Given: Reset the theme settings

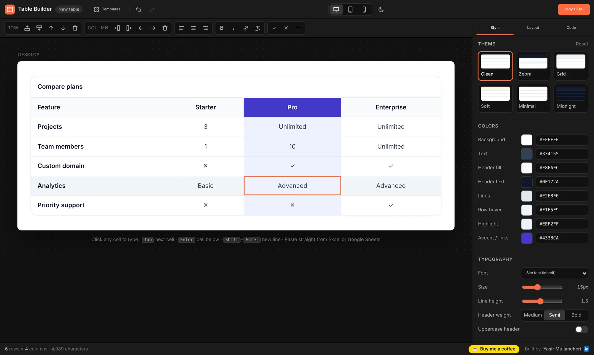Looking at the screenshot, I should point(582,44).
